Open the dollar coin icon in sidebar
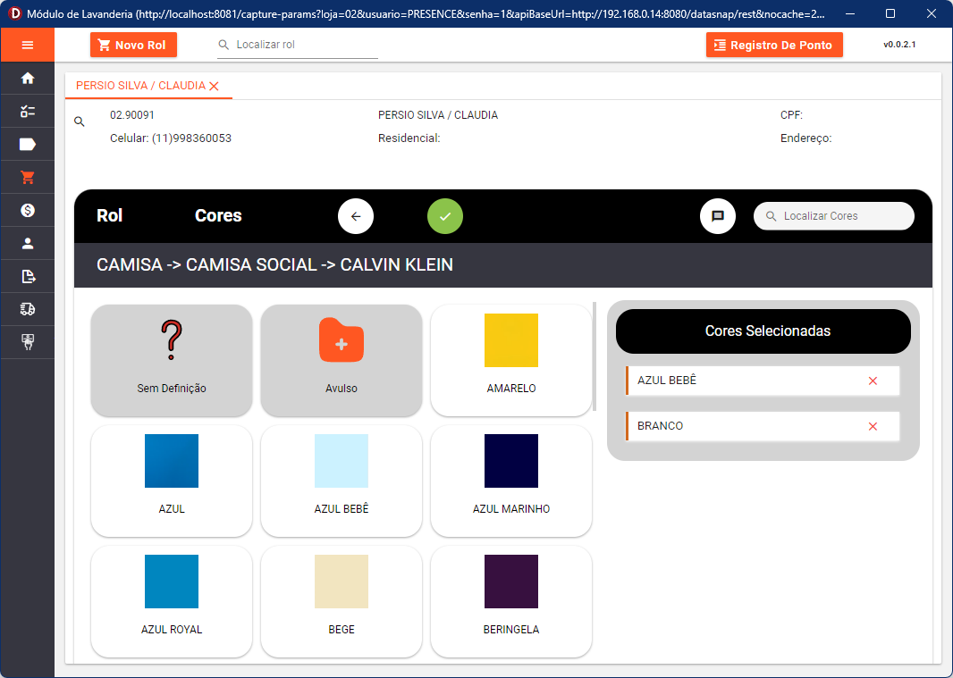The height and width of the screenshot is (678, 953). pyautogui.click(x=28, y=210)
